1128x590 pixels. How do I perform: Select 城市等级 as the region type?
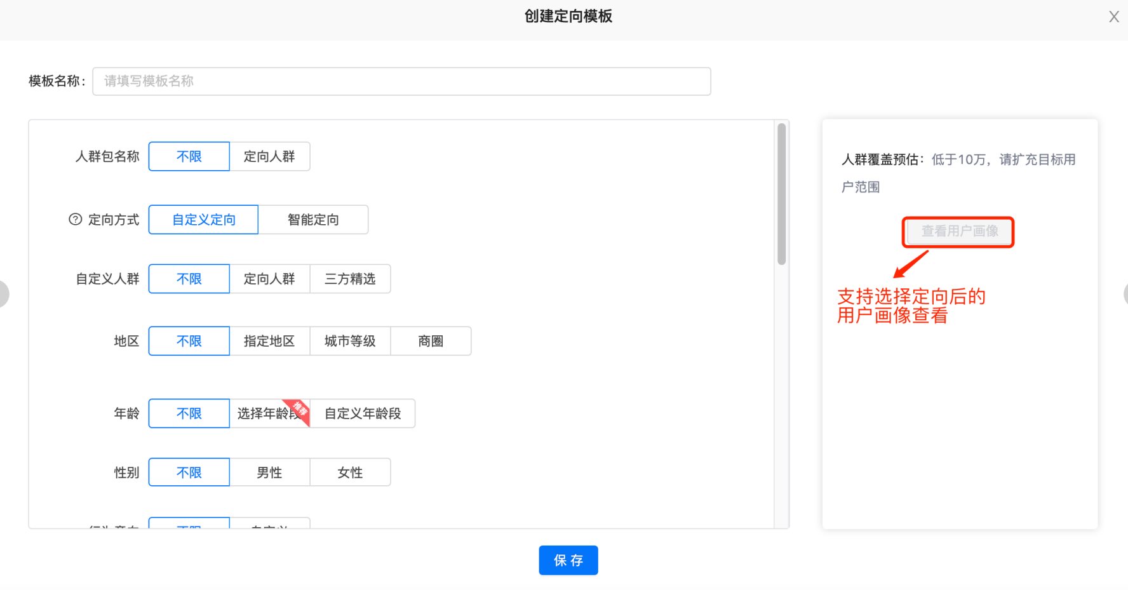tap(350, 341)
